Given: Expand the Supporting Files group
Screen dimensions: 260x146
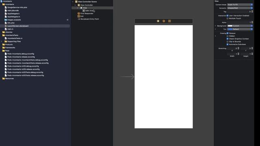Looking at the screenshot, I should (x=2, y=41).
